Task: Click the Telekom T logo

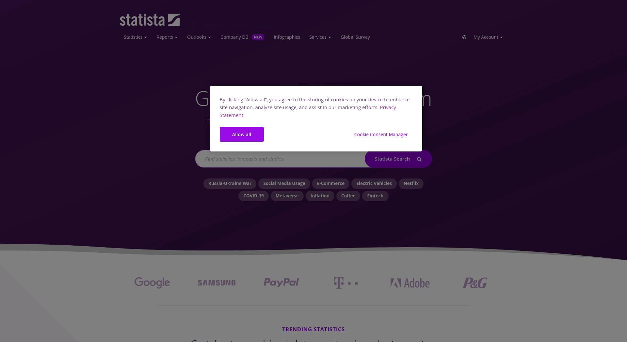Action: click(346, 283)
